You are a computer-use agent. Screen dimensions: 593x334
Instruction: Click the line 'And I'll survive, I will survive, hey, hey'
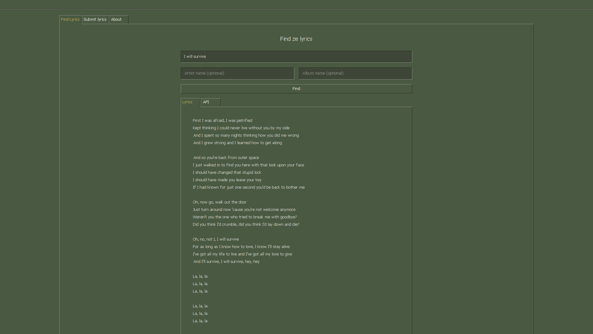[x=226, y=262]
